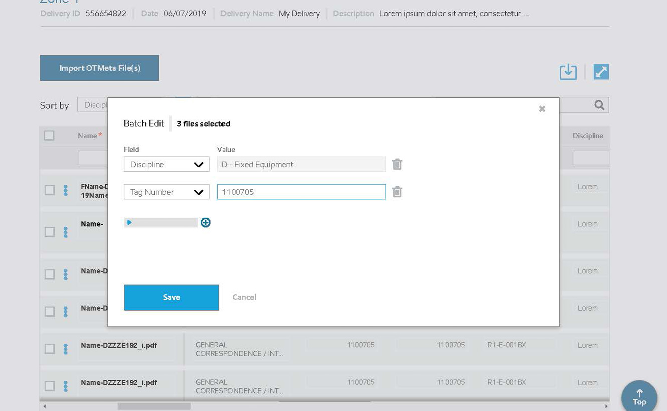Add another field with the plus icon

(205, 222)
